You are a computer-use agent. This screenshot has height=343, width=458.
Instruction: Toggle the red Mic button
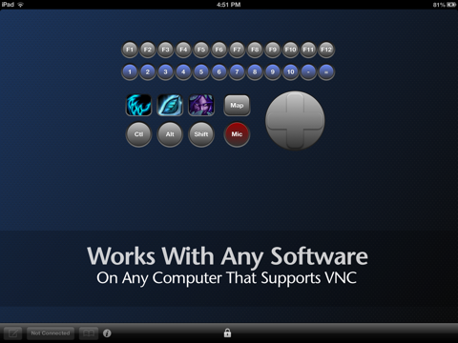(x=237, y=134)
